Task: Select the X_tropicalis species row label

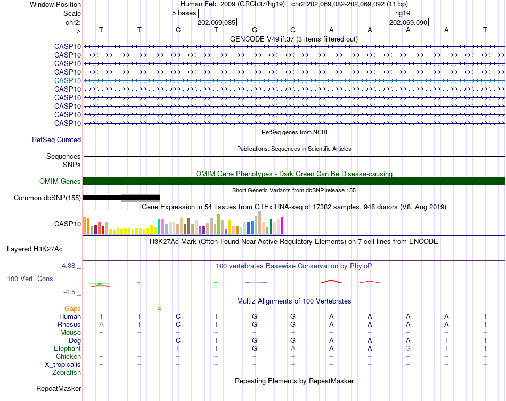Action: [x=63, y=365]
